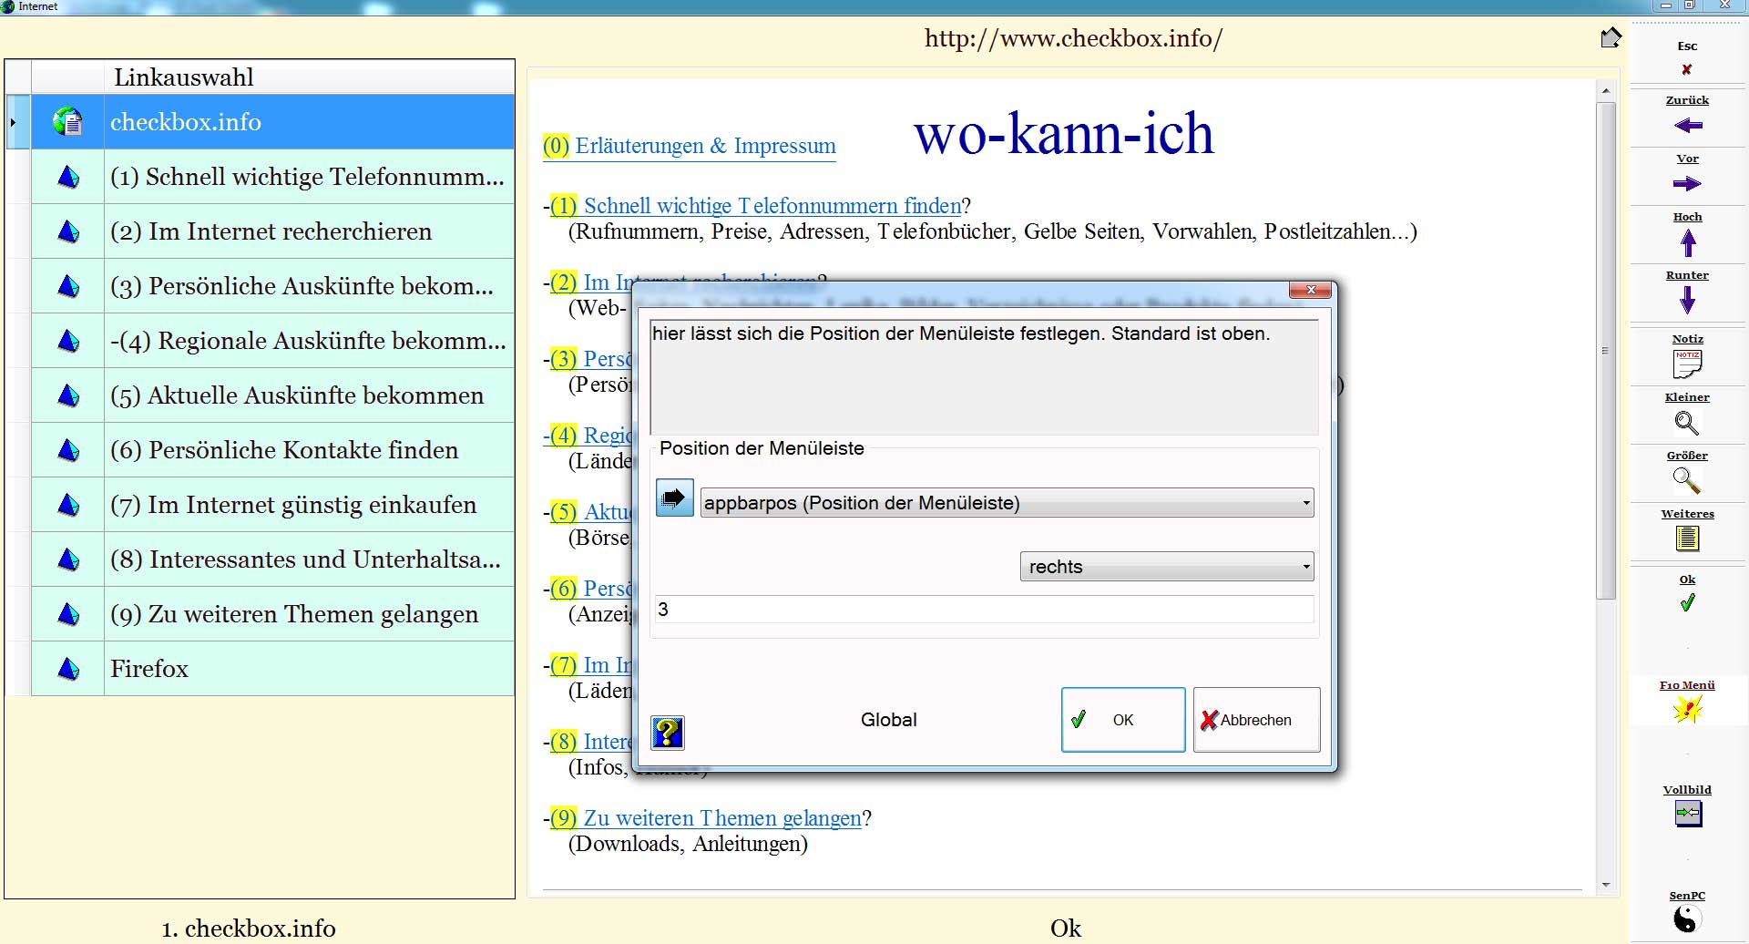Viewport: 1749px width, 944px height.
Task: Click the Kleiner magnifier icon
Action: click(1687, 423)
